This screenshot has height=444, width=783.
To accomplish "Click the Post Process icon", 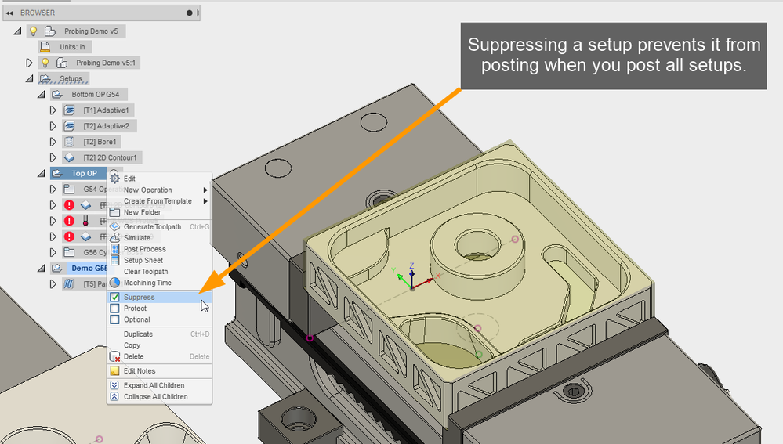I will click(115, 249).
